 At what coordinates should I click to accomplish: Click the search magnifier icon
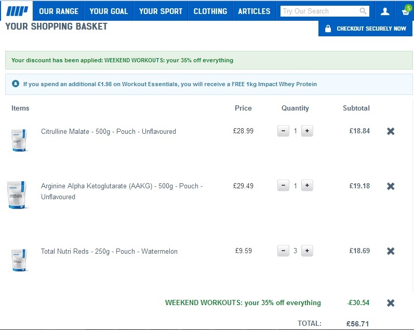363,11
